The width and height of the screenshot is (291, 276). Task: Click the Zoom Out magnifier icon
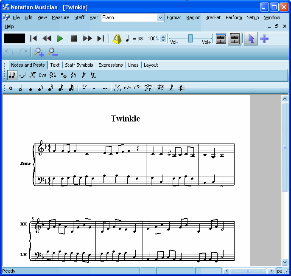pos(53,52)
